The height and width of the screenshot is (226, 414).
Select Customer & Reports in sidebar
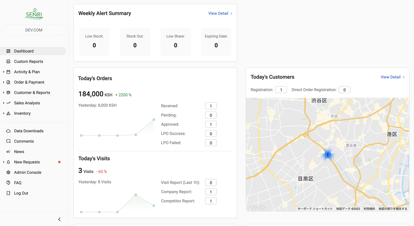click(32, 93)
